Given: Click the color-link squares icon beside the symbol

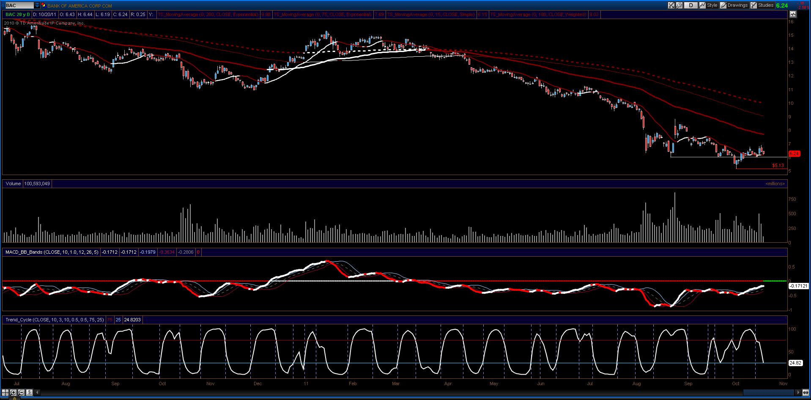Looking at the screenshot, I should 44,5.
